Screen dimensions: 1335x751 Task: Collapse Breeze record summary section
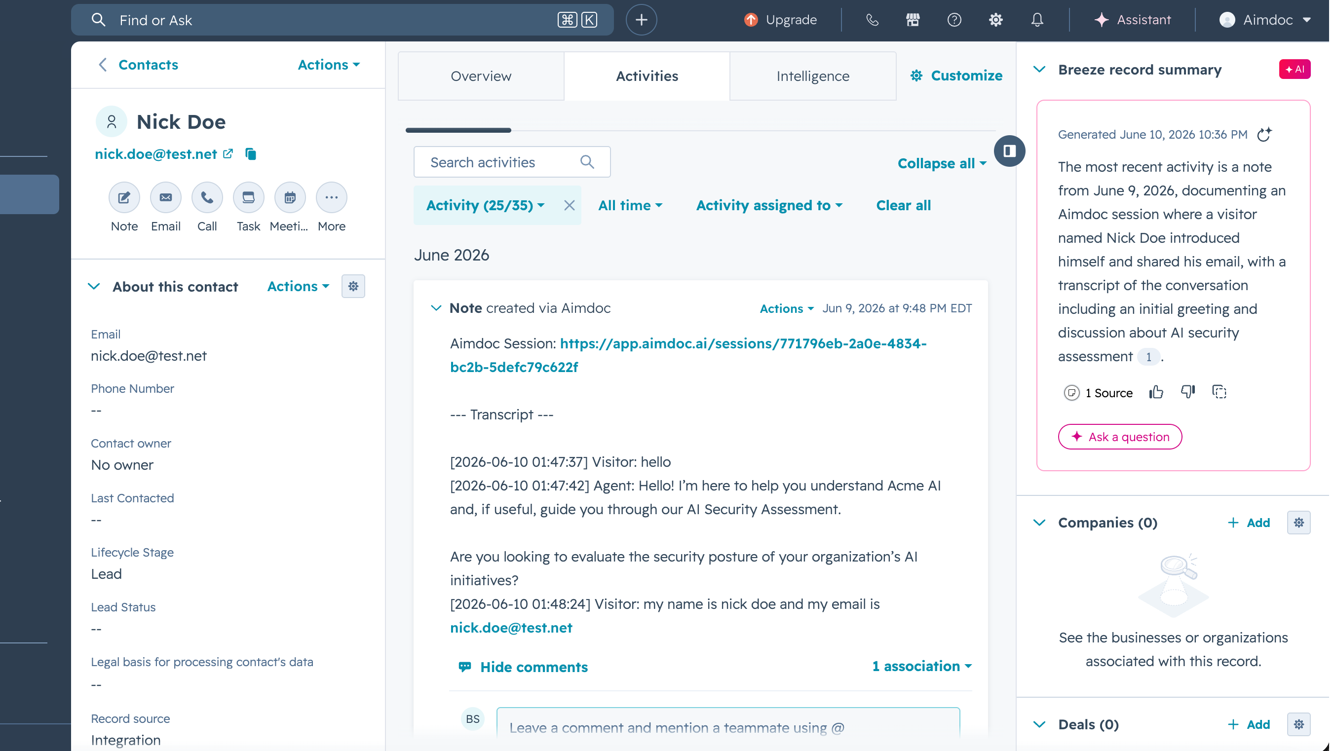pos(1039,70)
